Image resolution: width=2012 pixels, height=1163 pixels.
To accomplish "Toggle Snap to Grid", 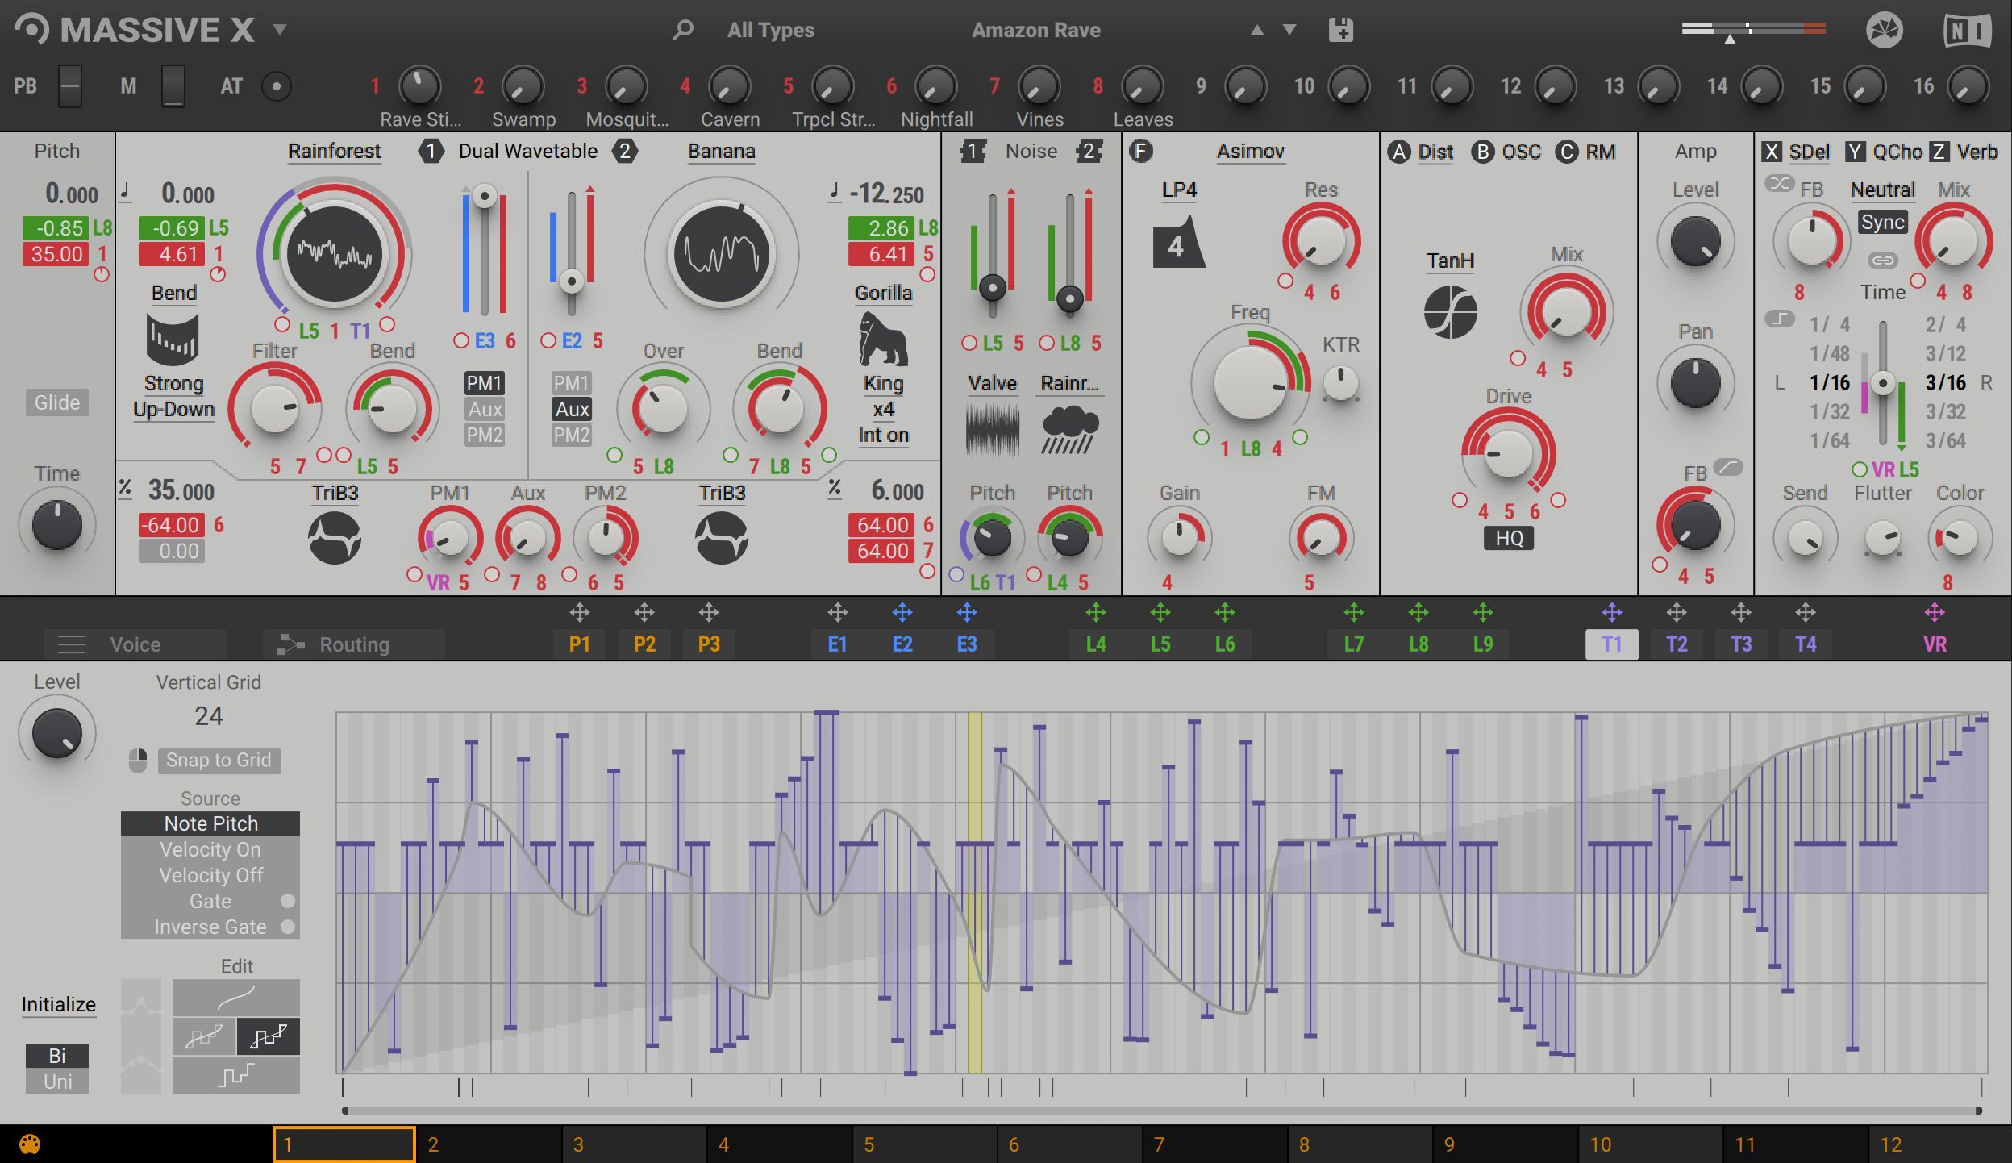I will point(219,760).
